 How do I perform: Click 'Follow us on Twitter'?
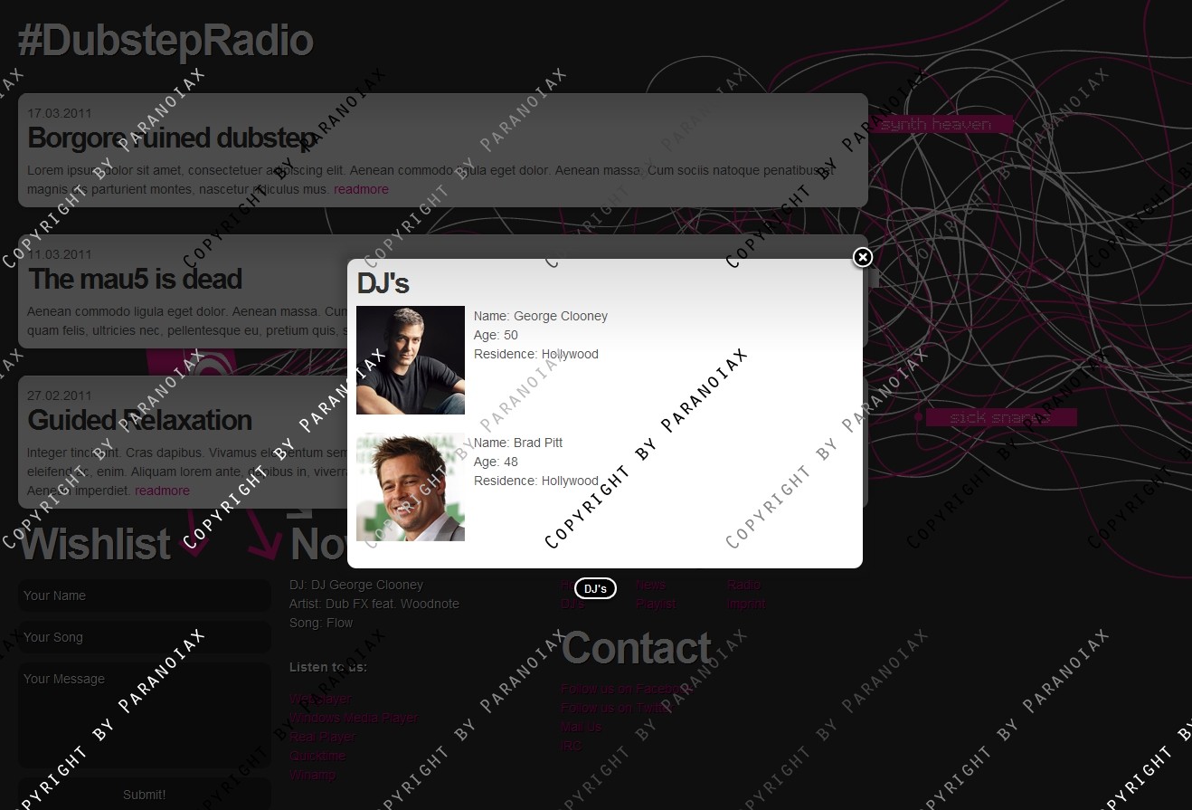pos(616,708)
